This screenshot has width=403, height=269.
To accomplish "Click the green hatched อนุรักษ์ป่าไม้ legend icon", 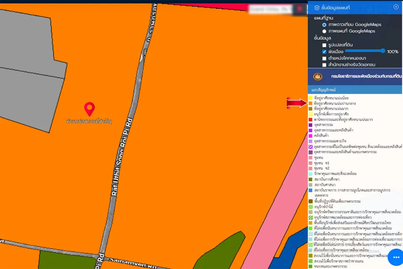I will point(311,206).
